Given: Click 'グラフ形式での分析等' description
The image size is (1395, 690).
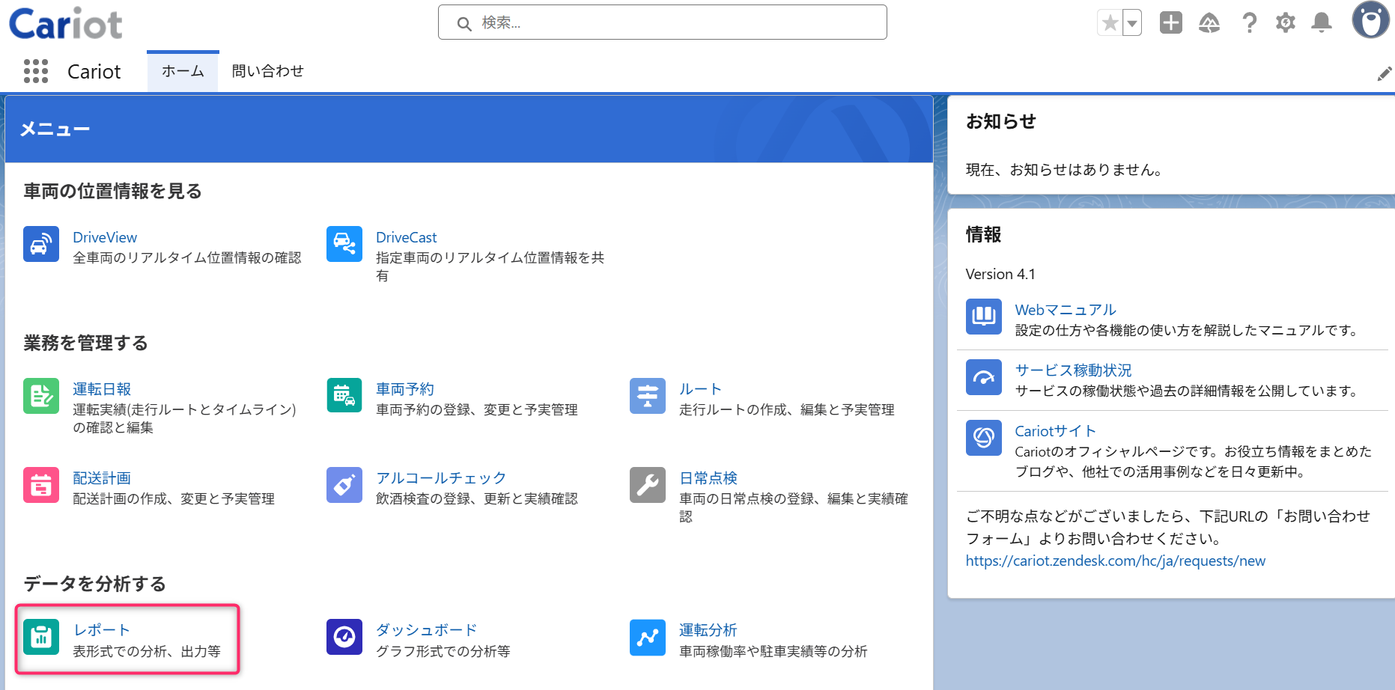Looking at the screenshot, I should click(x=443, y=651).
